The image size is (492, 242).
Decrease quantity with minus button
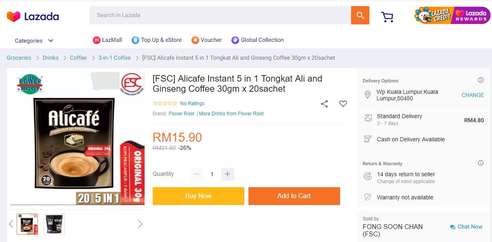point(196,174)
